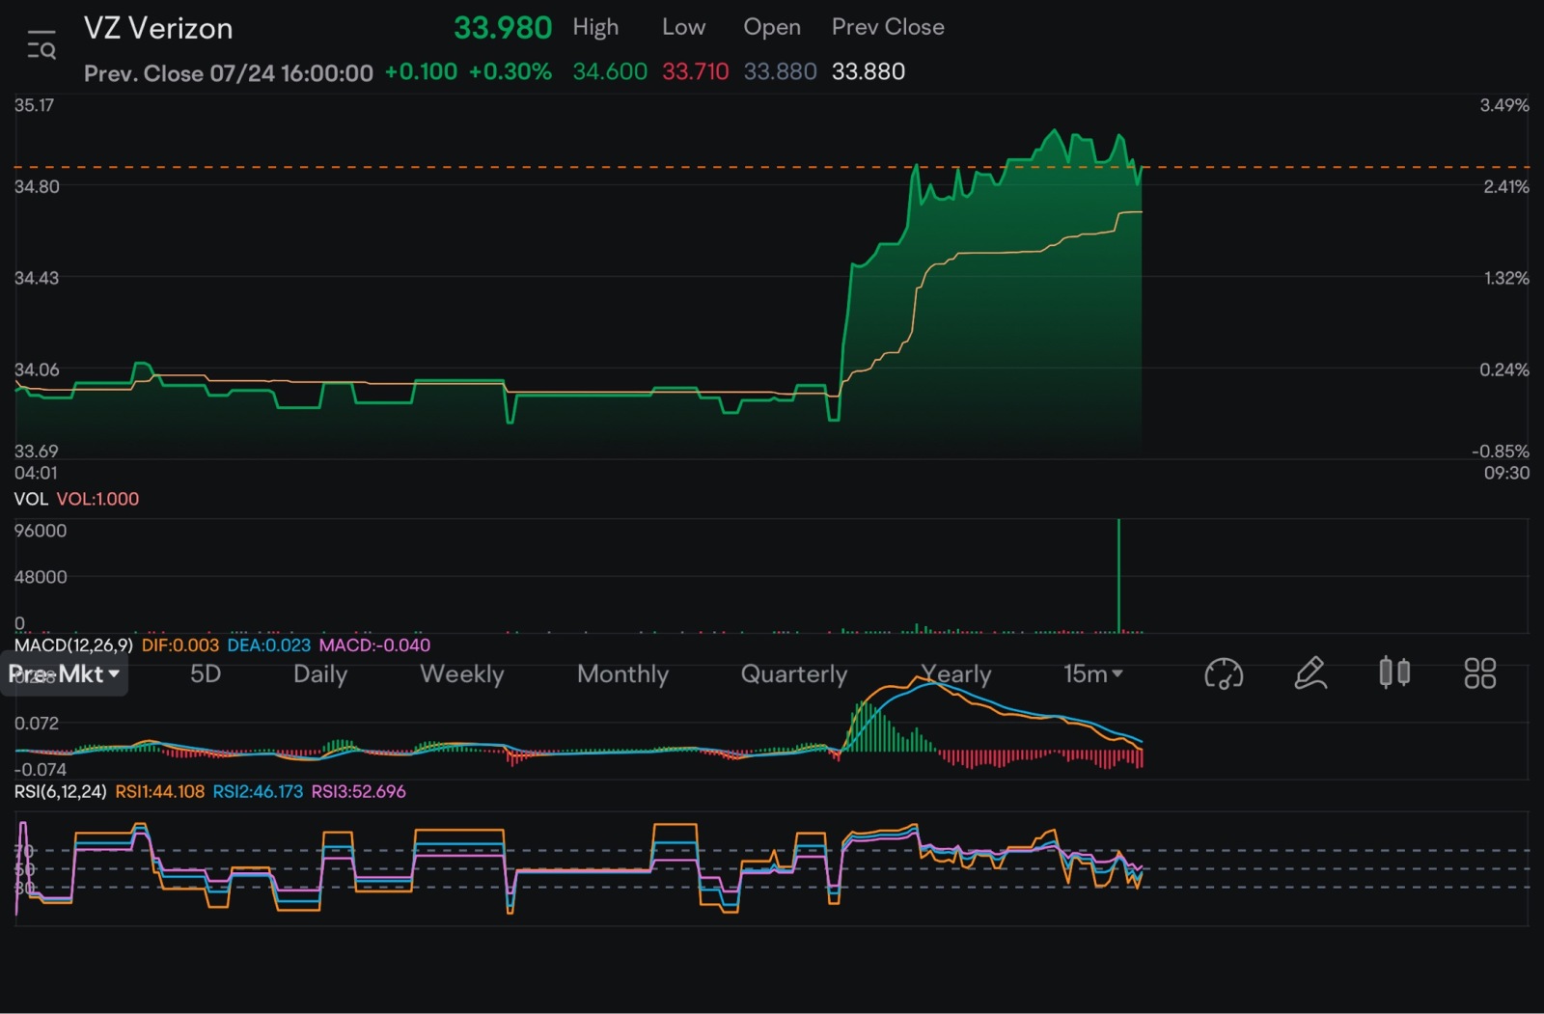
Task: Click the 34.80 price axis label
Action: pos(37,186)
